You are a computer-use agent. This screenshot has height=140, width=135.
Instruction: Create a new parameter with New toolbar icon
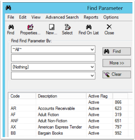click(x=52, y=29)
